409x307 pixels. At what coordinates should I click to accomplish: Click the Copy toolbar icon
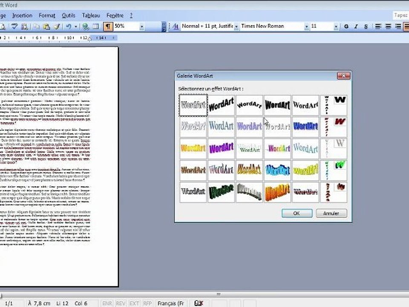pos(37,26)
